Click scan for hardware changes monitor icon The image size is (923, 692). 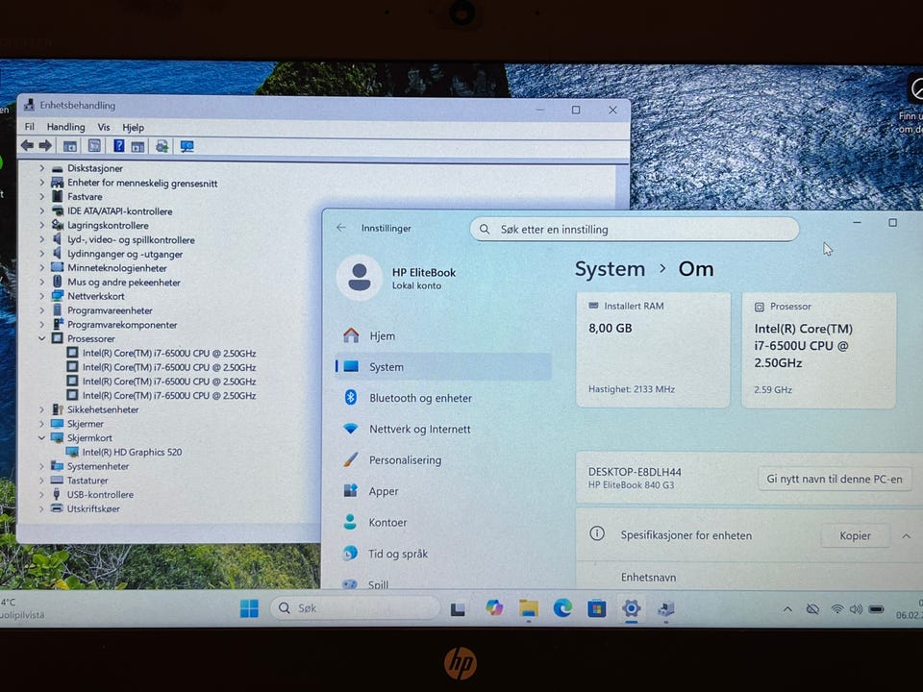tap(187, 146)
